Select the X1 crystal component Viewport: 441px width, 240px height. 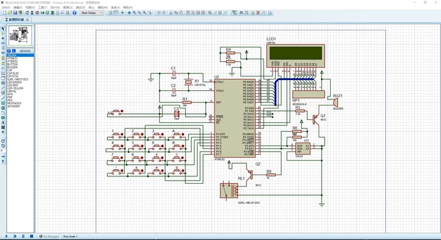coord(188,82)
